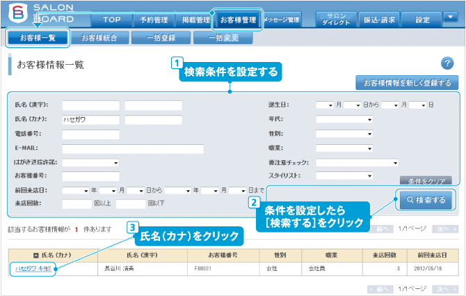This screenshot has width=466, height=296.
Task: Expand the スタイリスト dropdown
Action: (x=344, y=176)
